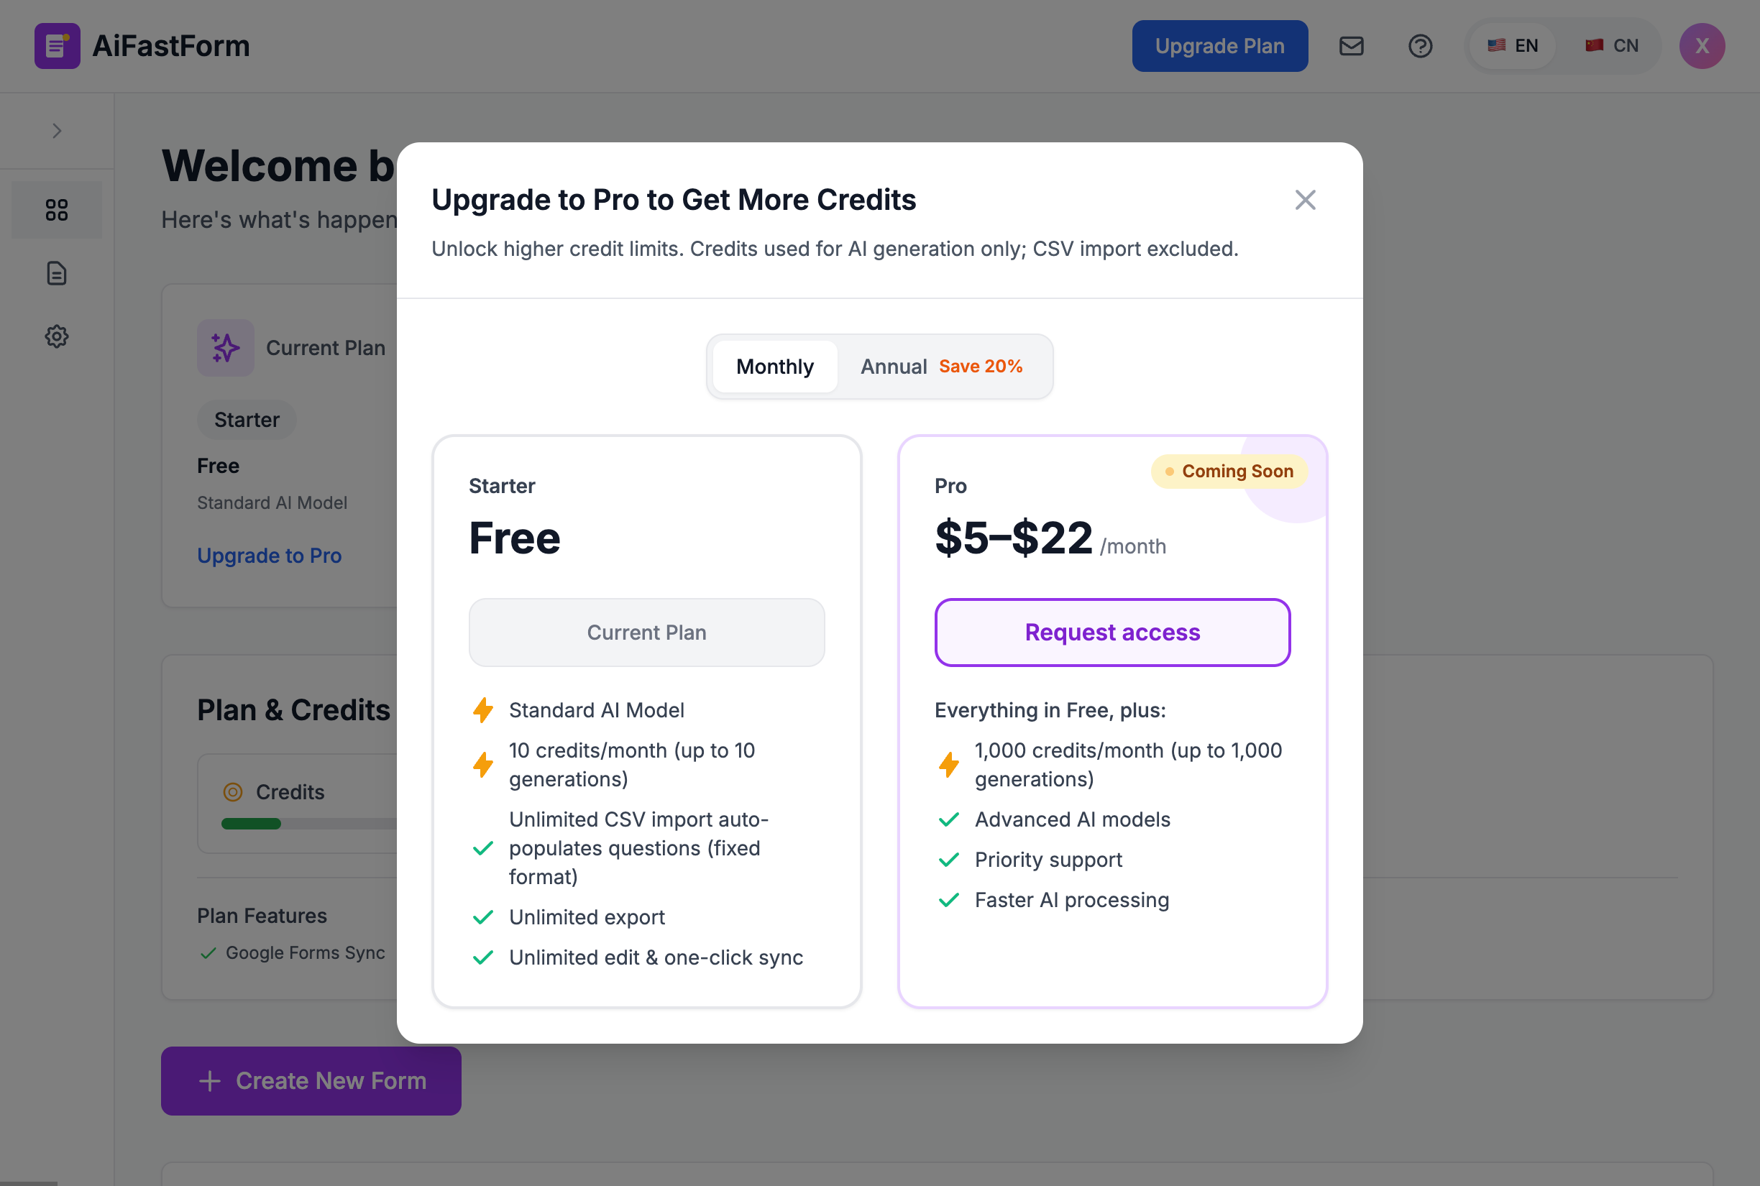Open the forms document icon in sidebar

tap(57, 273)
